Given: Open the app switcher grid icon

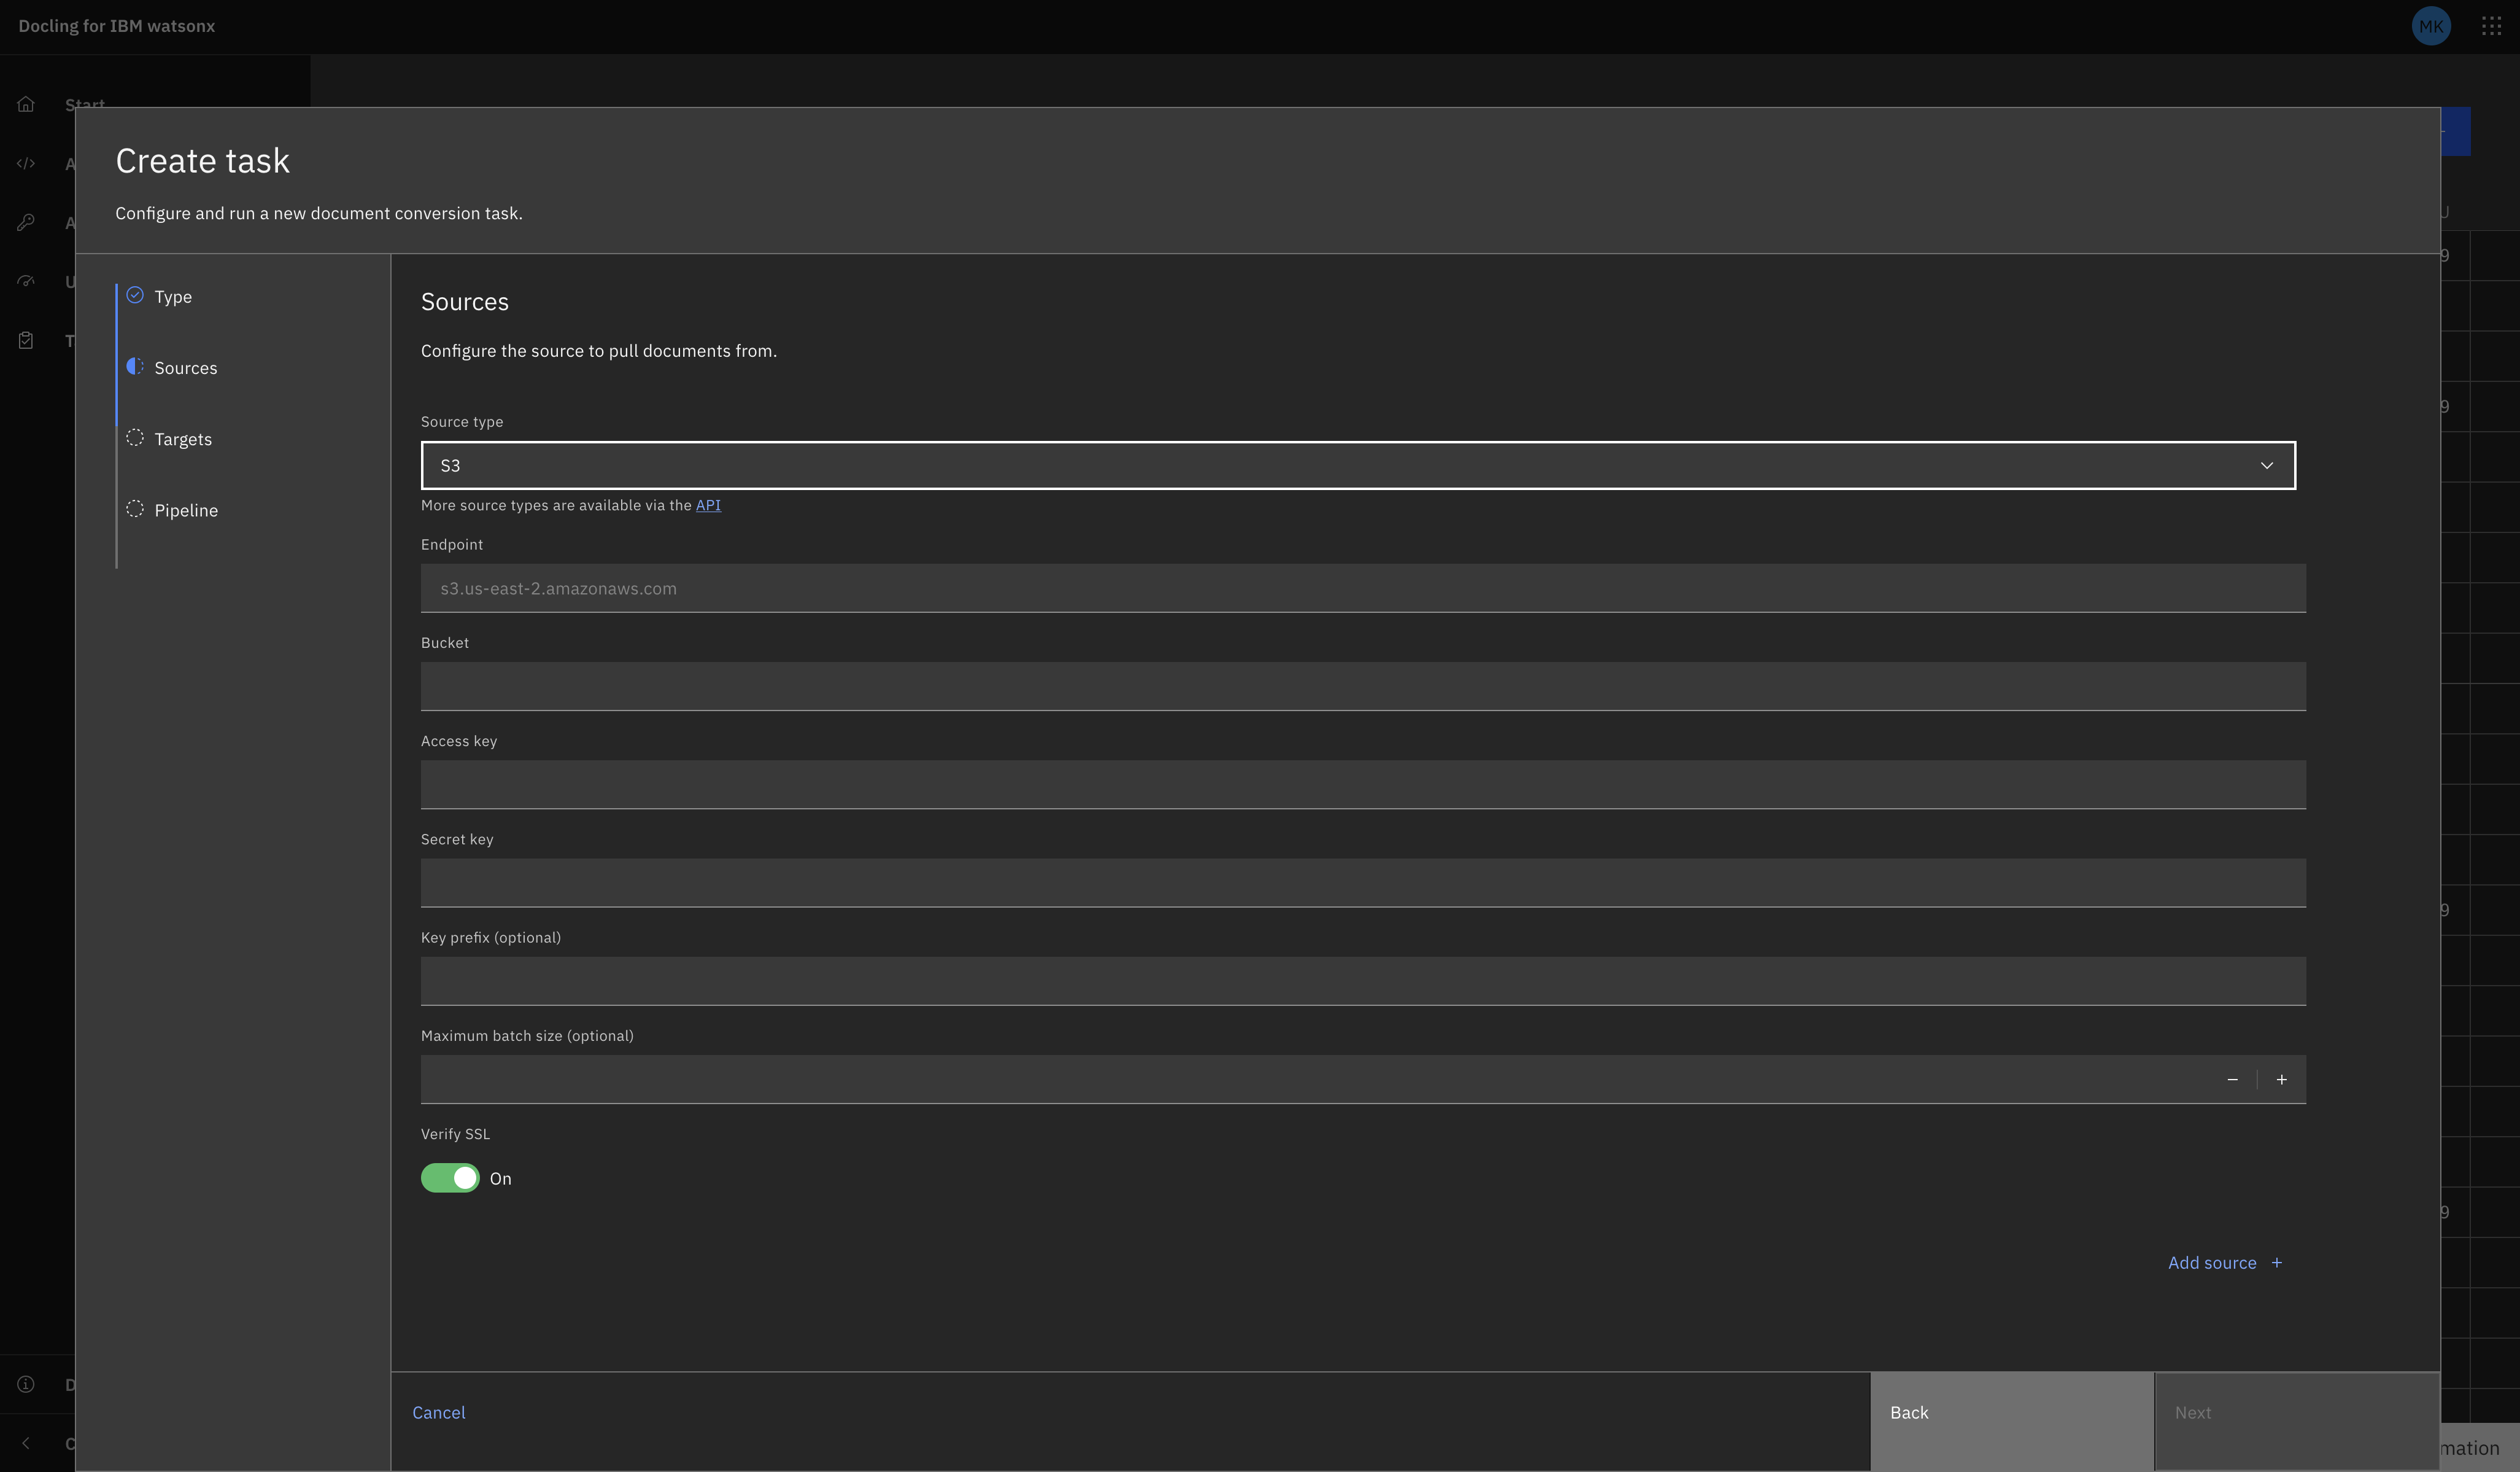Looking at the screenshot, I should 2491,26.
